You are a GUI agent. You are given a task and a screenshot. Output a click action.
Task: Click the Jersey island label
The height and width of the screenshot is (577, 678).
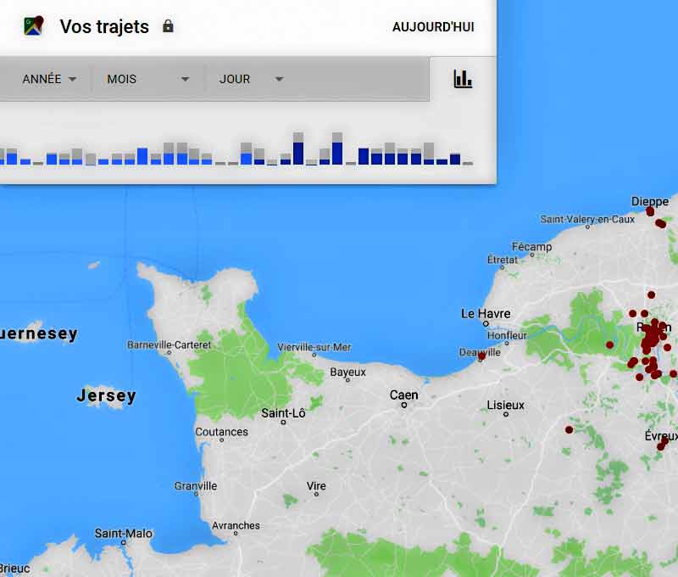pyautogui.click(x=107, y=395)
